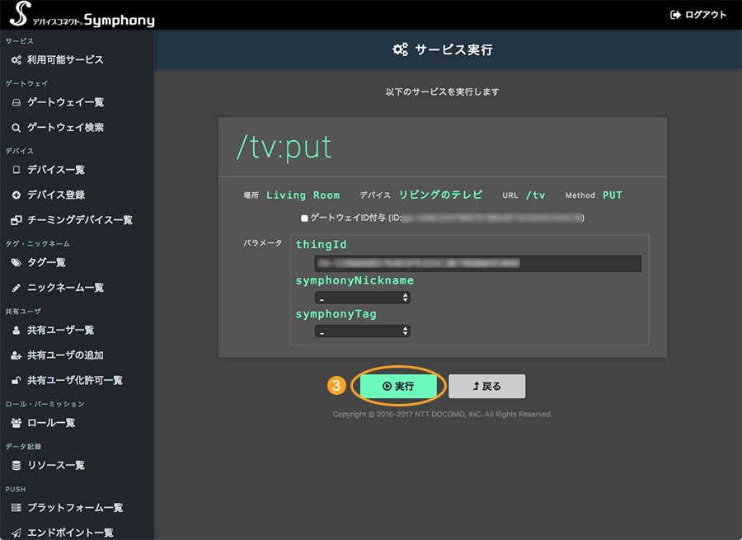The image size is (742, 540).
Task: Click the symphonyTag parameter label
Action: pos(336,314)
